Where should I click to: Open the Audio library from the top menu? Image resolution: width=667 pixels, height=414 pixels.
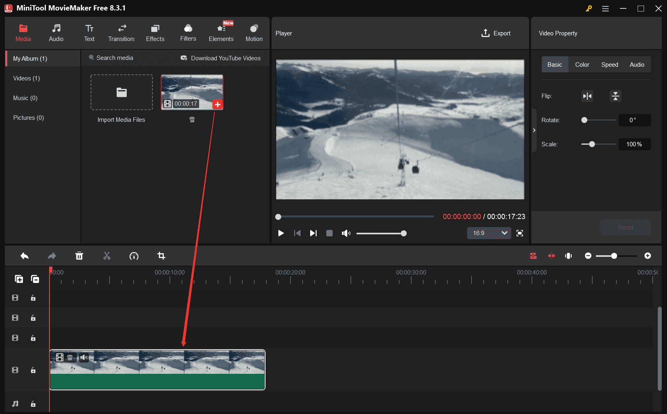click(56, 32)
